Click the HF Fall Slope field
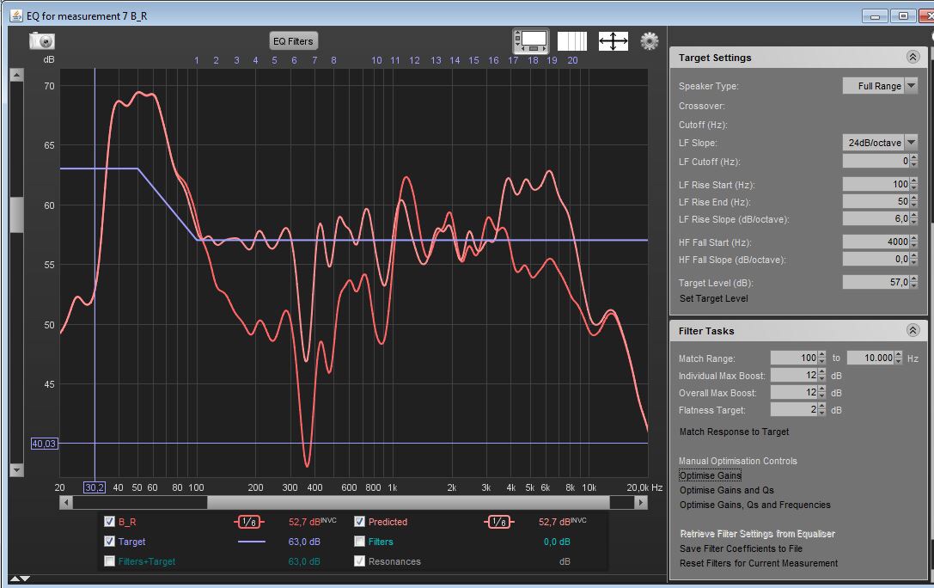The height and width of the screenshot is (588, 934). (876, 259)
